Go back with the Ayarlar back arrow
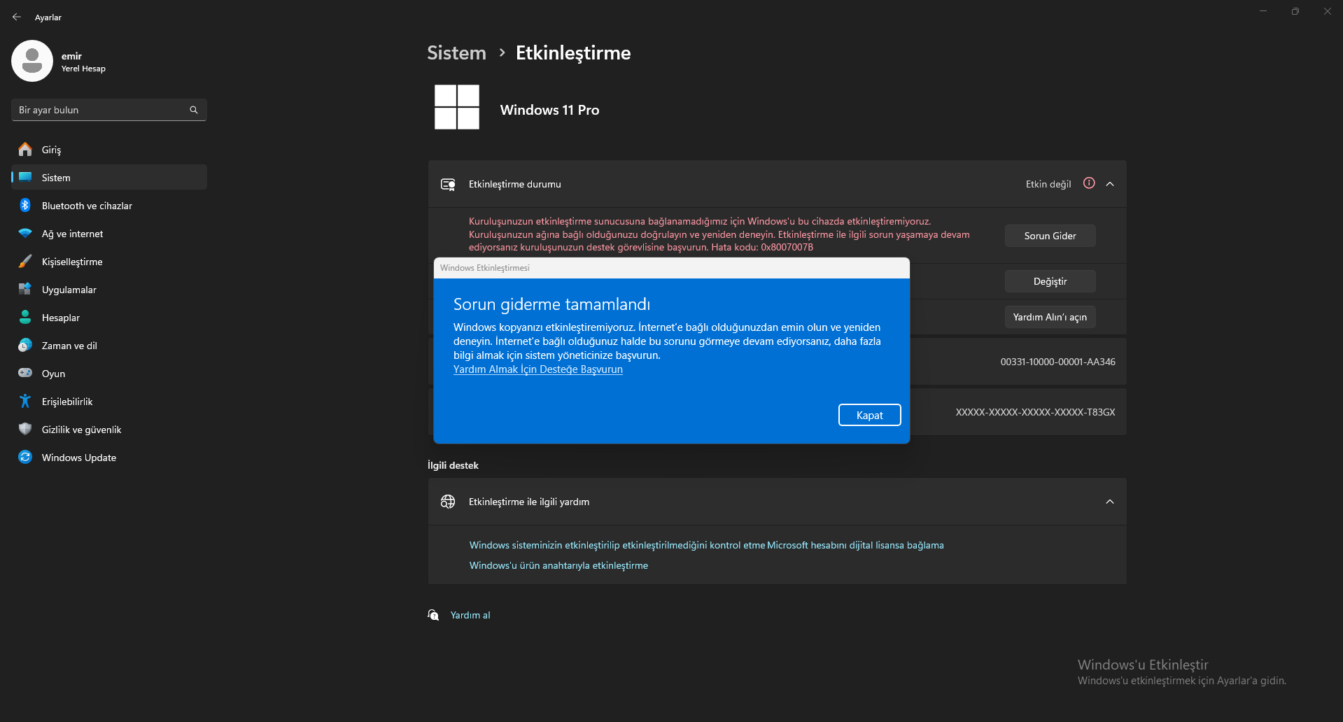Viewport: 1343px width, 722px height. point(17,17)
